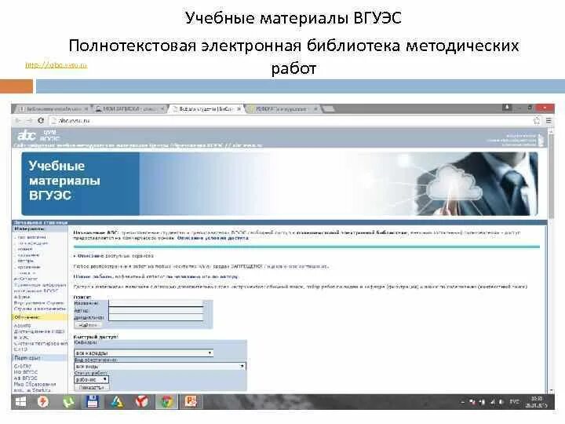The image size is (565, 424).
Task: Open a new browser tab
Action: point(328,108)
